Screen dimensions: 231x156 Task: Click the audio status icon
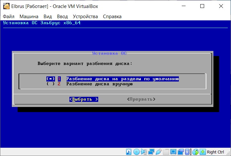pos(144,152)
